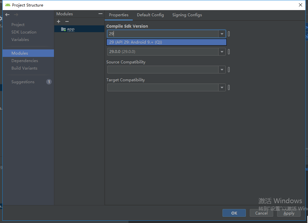Switch to the Default Config tab
The height and width of the screenshot is (223, 308).
[x=150, y=15]
